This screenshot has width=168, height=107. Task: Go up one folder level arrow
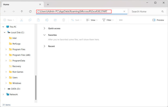[22, 12]
